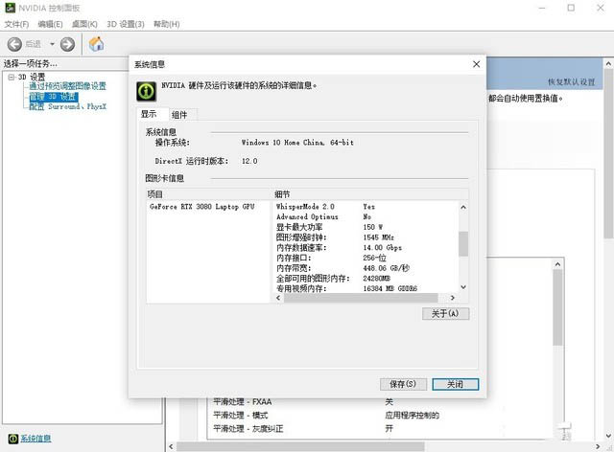Click main window scroll up arrow
Viewport: 614px width, 452px height.
point(608,63)
